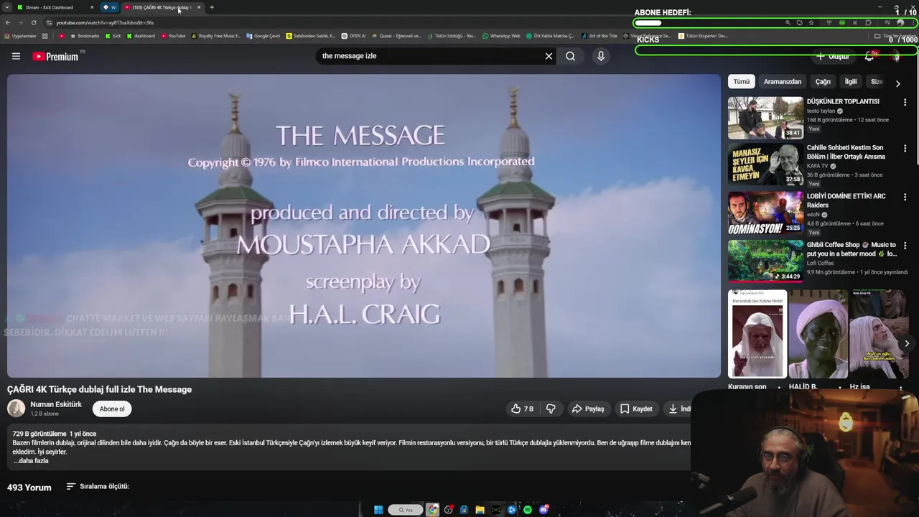Select the Tümü filter chip

[741, 82]
